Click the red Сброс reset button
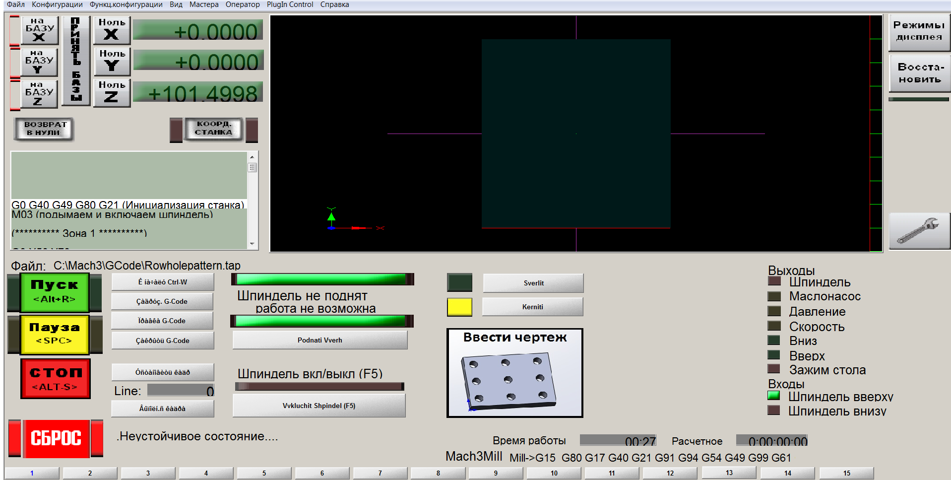951x480 pixels. [56, 438]
